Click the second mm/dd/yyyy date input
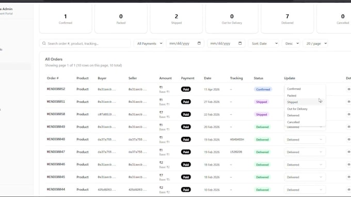Screen dimensions: 351x197 pos(226,43)
